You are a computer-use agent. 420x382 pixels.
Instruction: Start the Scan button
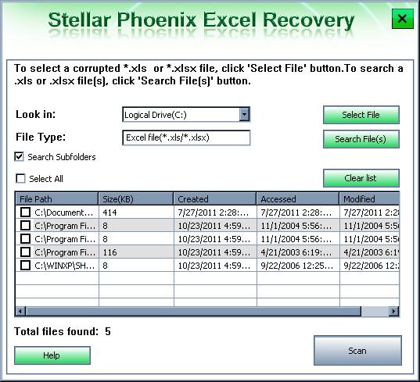[x=357, y=351]
